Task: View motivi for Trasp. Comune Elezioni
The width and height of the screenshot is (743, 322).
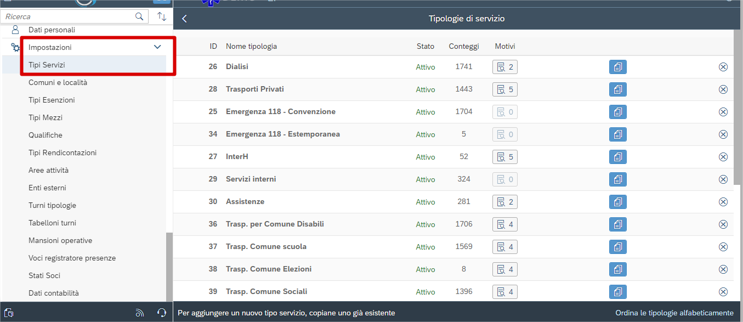Action: (x=504, y=269)
